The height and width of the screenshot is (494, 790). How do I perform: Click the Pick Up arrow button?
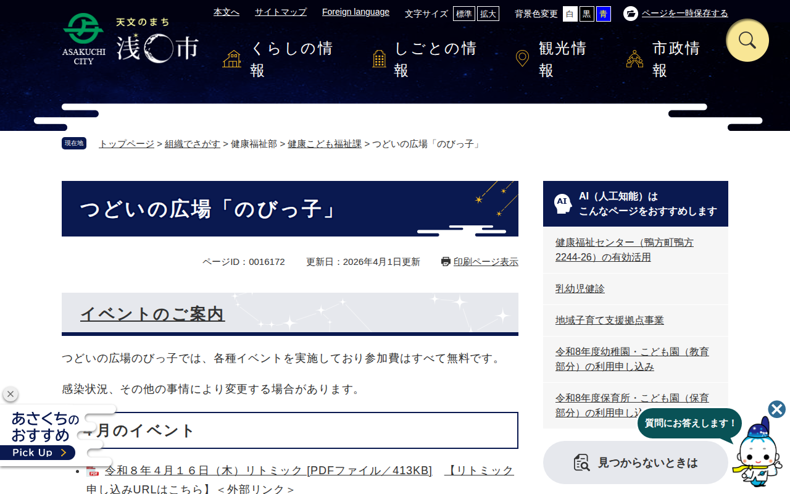(38, 453)
